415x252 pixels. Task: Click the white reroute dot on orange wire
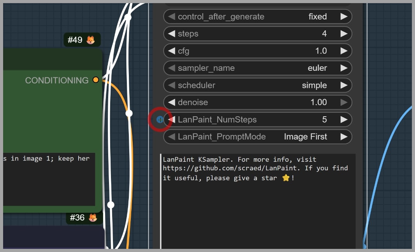[129, 113]
